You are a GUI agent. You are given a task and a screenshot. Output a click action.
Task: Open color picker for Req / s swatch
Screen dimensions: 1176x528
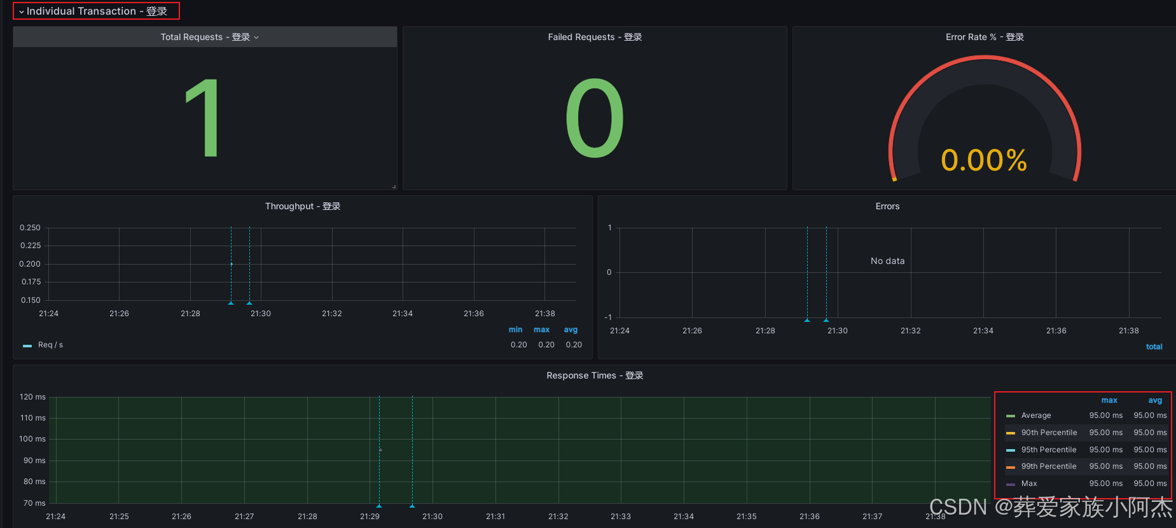point(27,345)
